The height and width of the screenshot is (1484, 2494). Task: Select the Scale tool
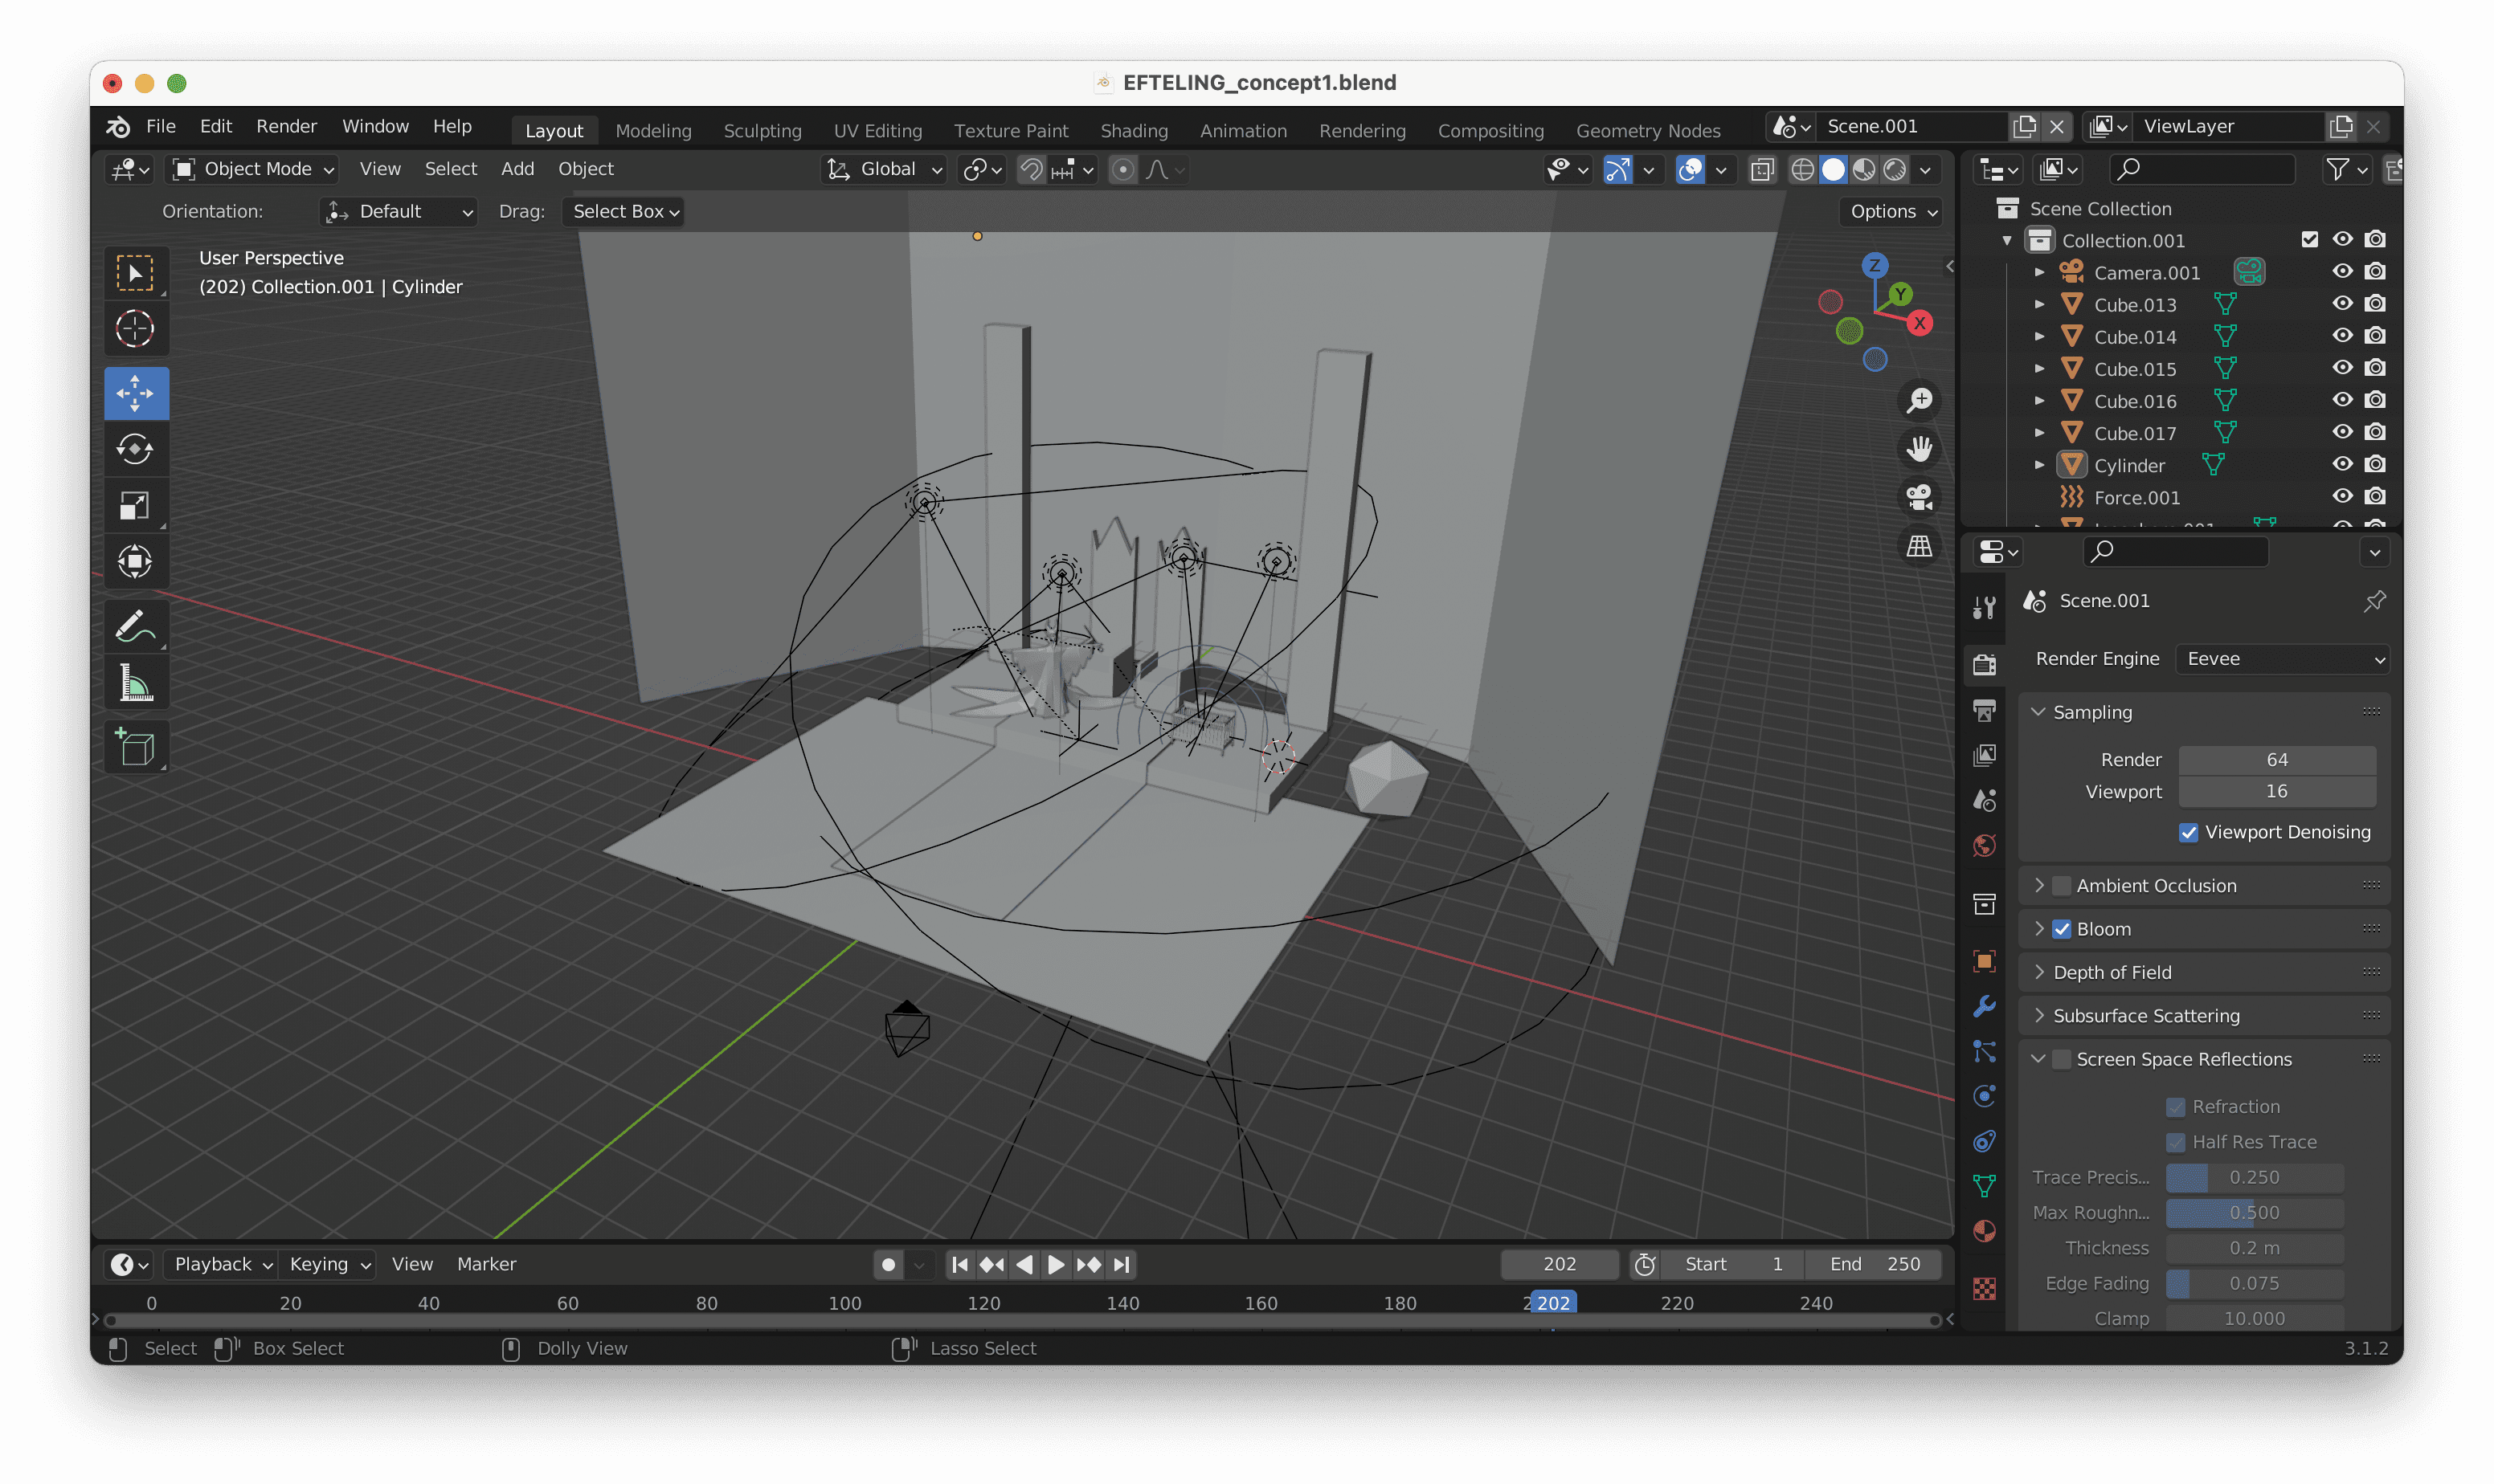(135, 505)
